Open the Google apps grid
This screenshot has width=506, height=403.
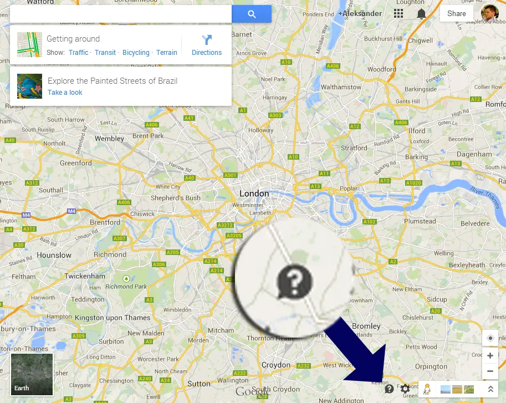click(398, 13)
